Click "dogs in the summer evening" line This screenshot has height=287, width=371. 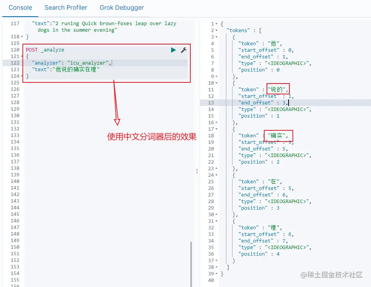click(77, 30)
